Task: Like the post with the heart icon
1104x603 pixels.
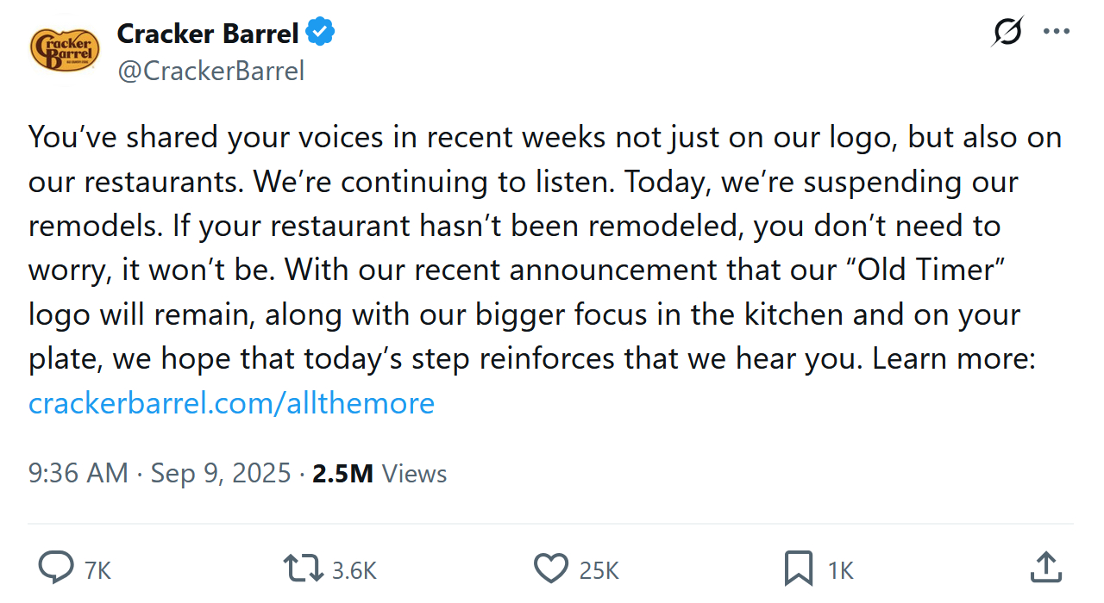Action: coord(551,569)
